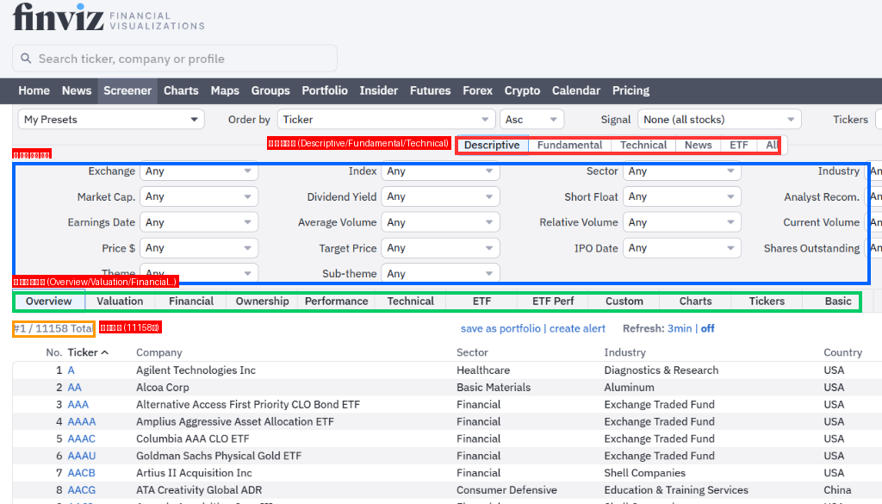Open Charts from top navigation bar
This screenshot has height=504, width=882.
pos(181,90)
